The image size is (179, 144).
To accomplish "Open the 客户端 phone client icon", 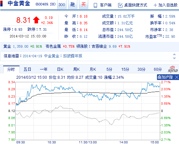I will (95, 5).
